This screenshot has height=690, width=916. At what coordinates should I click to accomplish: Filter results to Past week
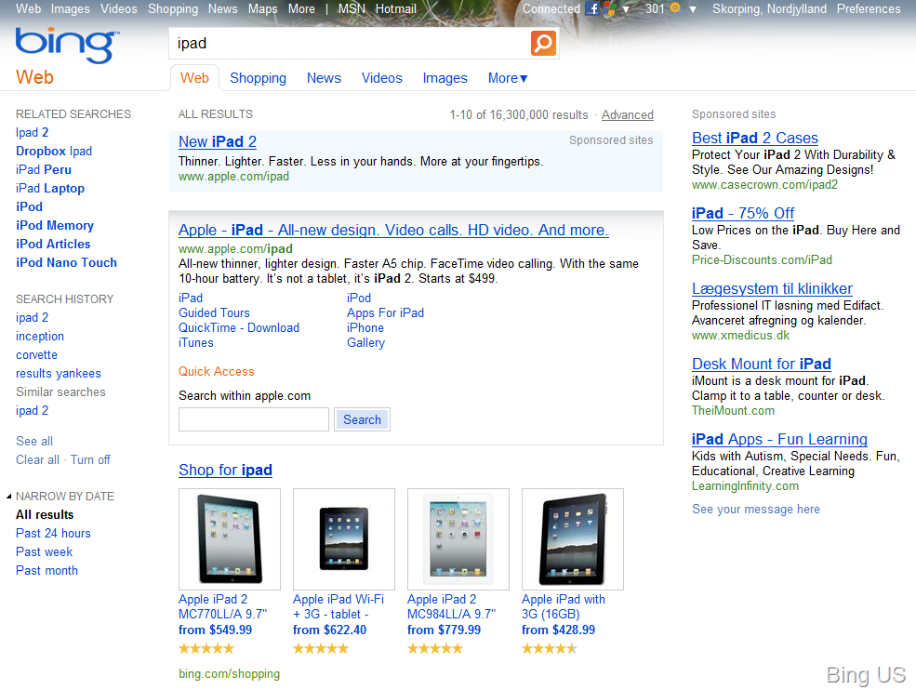[44, 552]
